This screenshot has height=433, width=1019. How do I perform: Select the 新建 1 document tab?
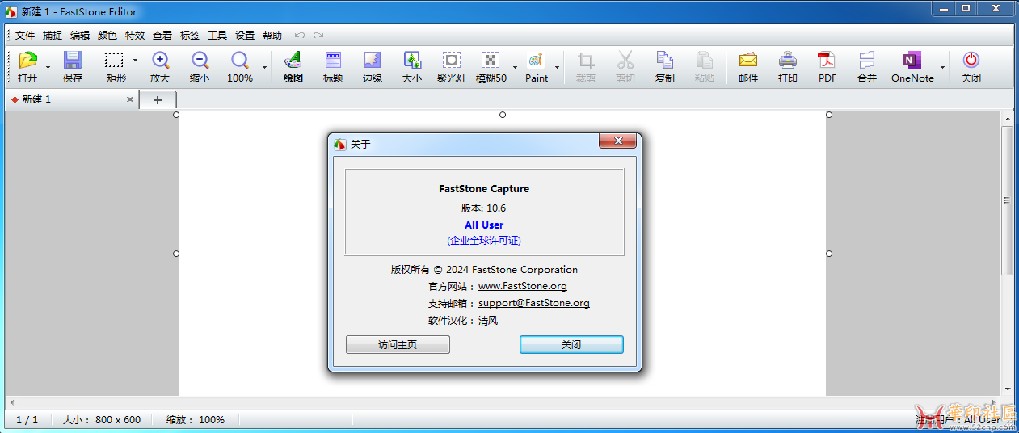click(71, 99)
